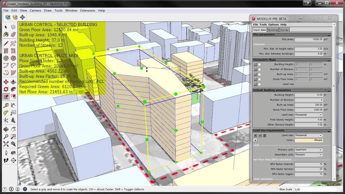Image resolution: width=345 pixels, height=194 pixels.
Task: Click the #ffeabb color field
Action: click(309, 140)
